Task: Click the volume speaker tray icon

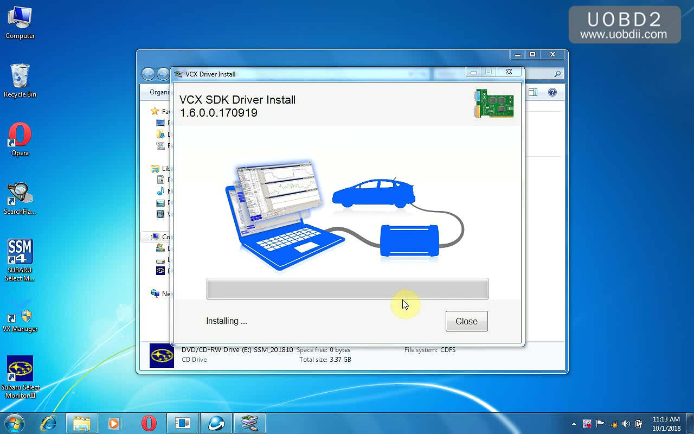Action: coord(626,424)
